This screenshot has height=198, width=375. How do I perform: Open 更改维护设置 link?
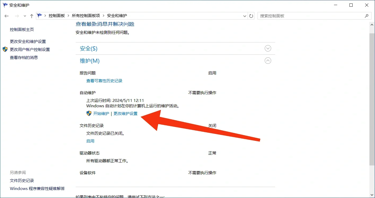point(125,114)
